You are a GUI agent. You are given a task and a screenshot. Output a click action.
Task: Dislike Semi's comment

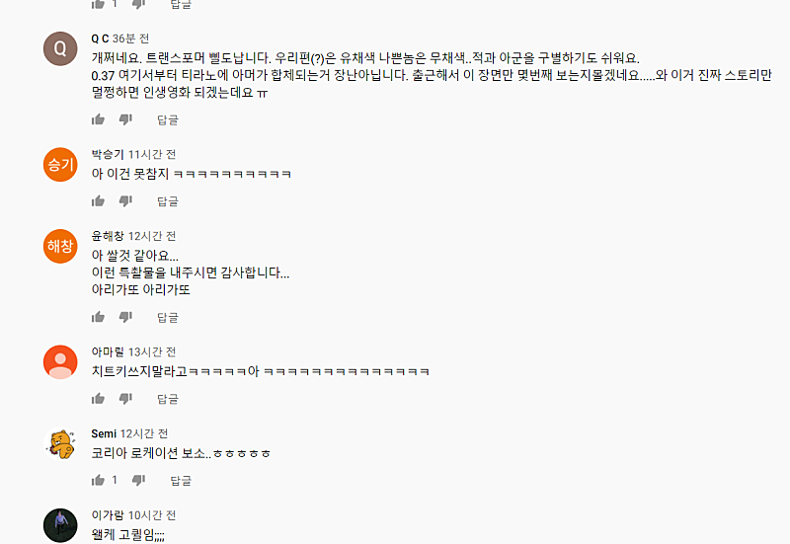(x=138, y=480)
